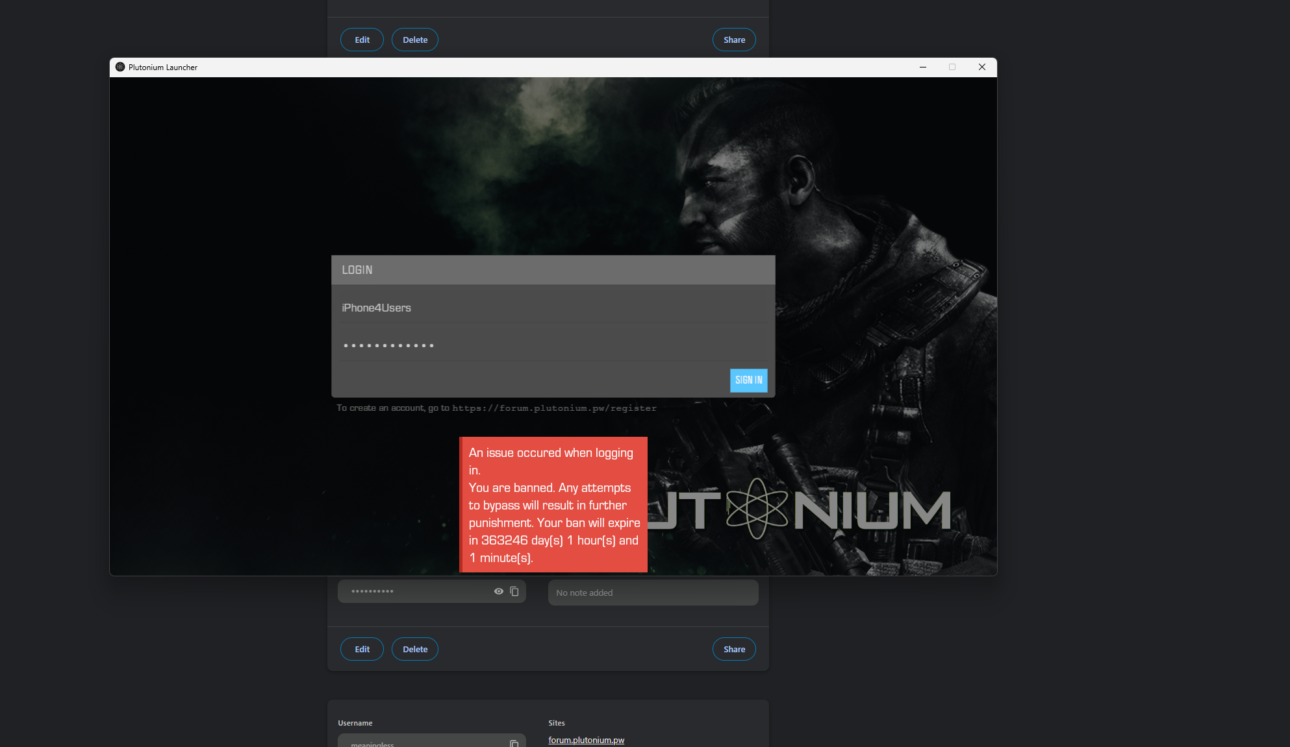Select the masked password field in password manager

click(432, 591)
